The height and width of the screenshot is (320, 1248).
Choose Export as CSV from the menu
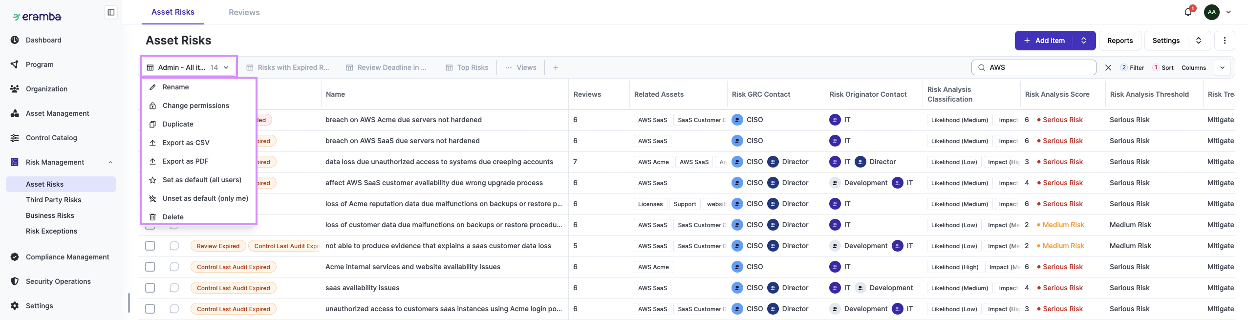pos(186,143)
